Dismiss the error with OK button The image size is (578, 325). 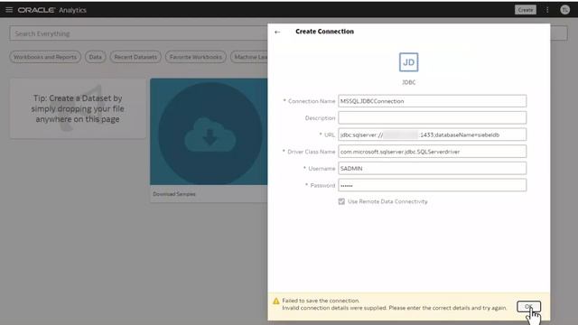point(528,307)
